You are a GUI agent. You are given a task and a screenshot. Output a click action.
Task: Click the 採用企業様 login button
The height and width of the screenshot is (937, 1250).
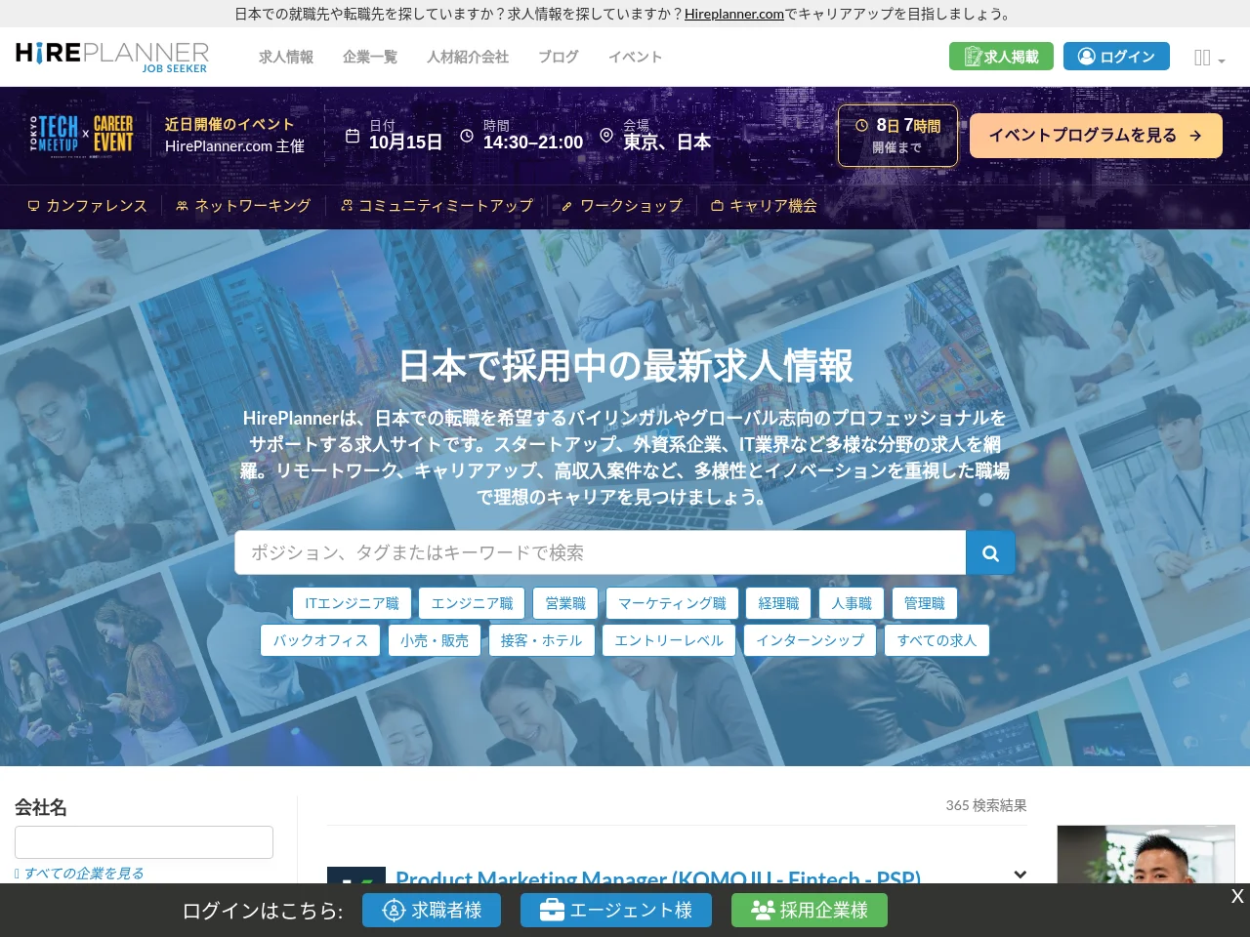[x=810, y=911]
